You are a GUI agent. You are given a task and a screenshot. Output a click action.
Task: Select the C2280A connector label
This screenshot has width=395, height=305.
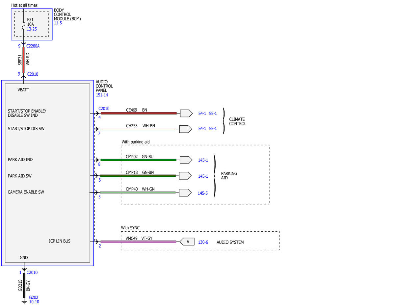33,46
